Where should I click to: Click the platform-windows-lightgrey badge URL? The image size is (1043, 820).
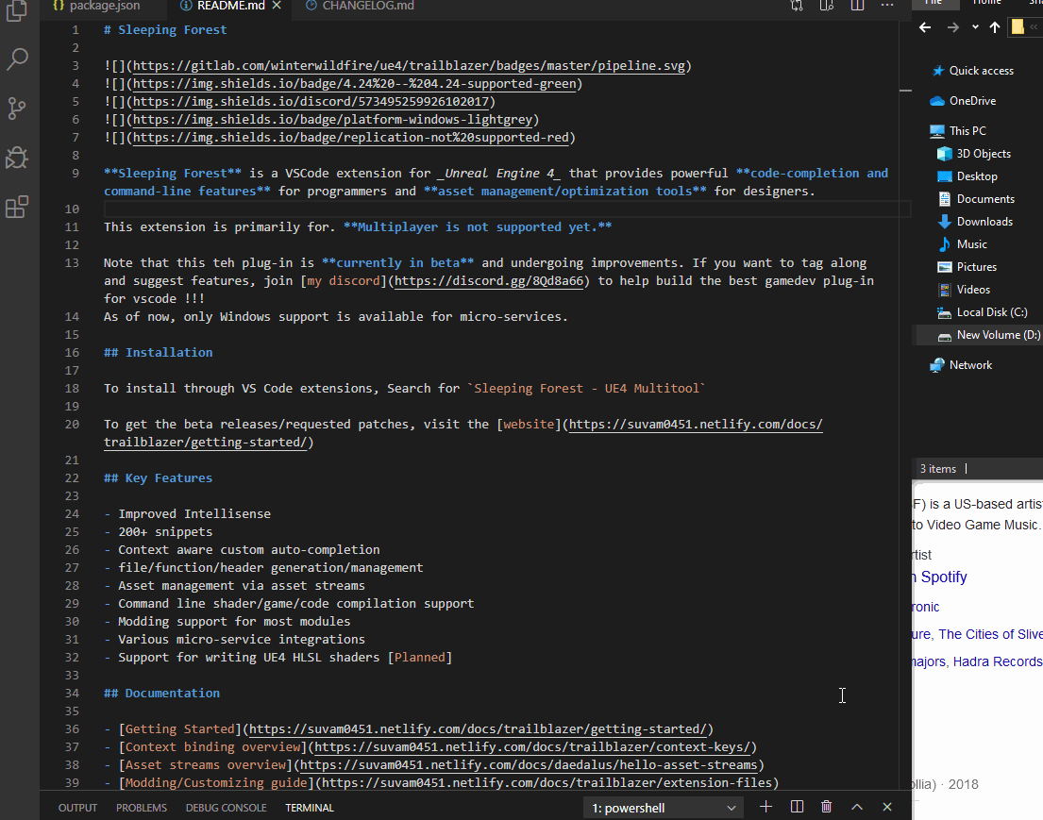coord(332,120)
